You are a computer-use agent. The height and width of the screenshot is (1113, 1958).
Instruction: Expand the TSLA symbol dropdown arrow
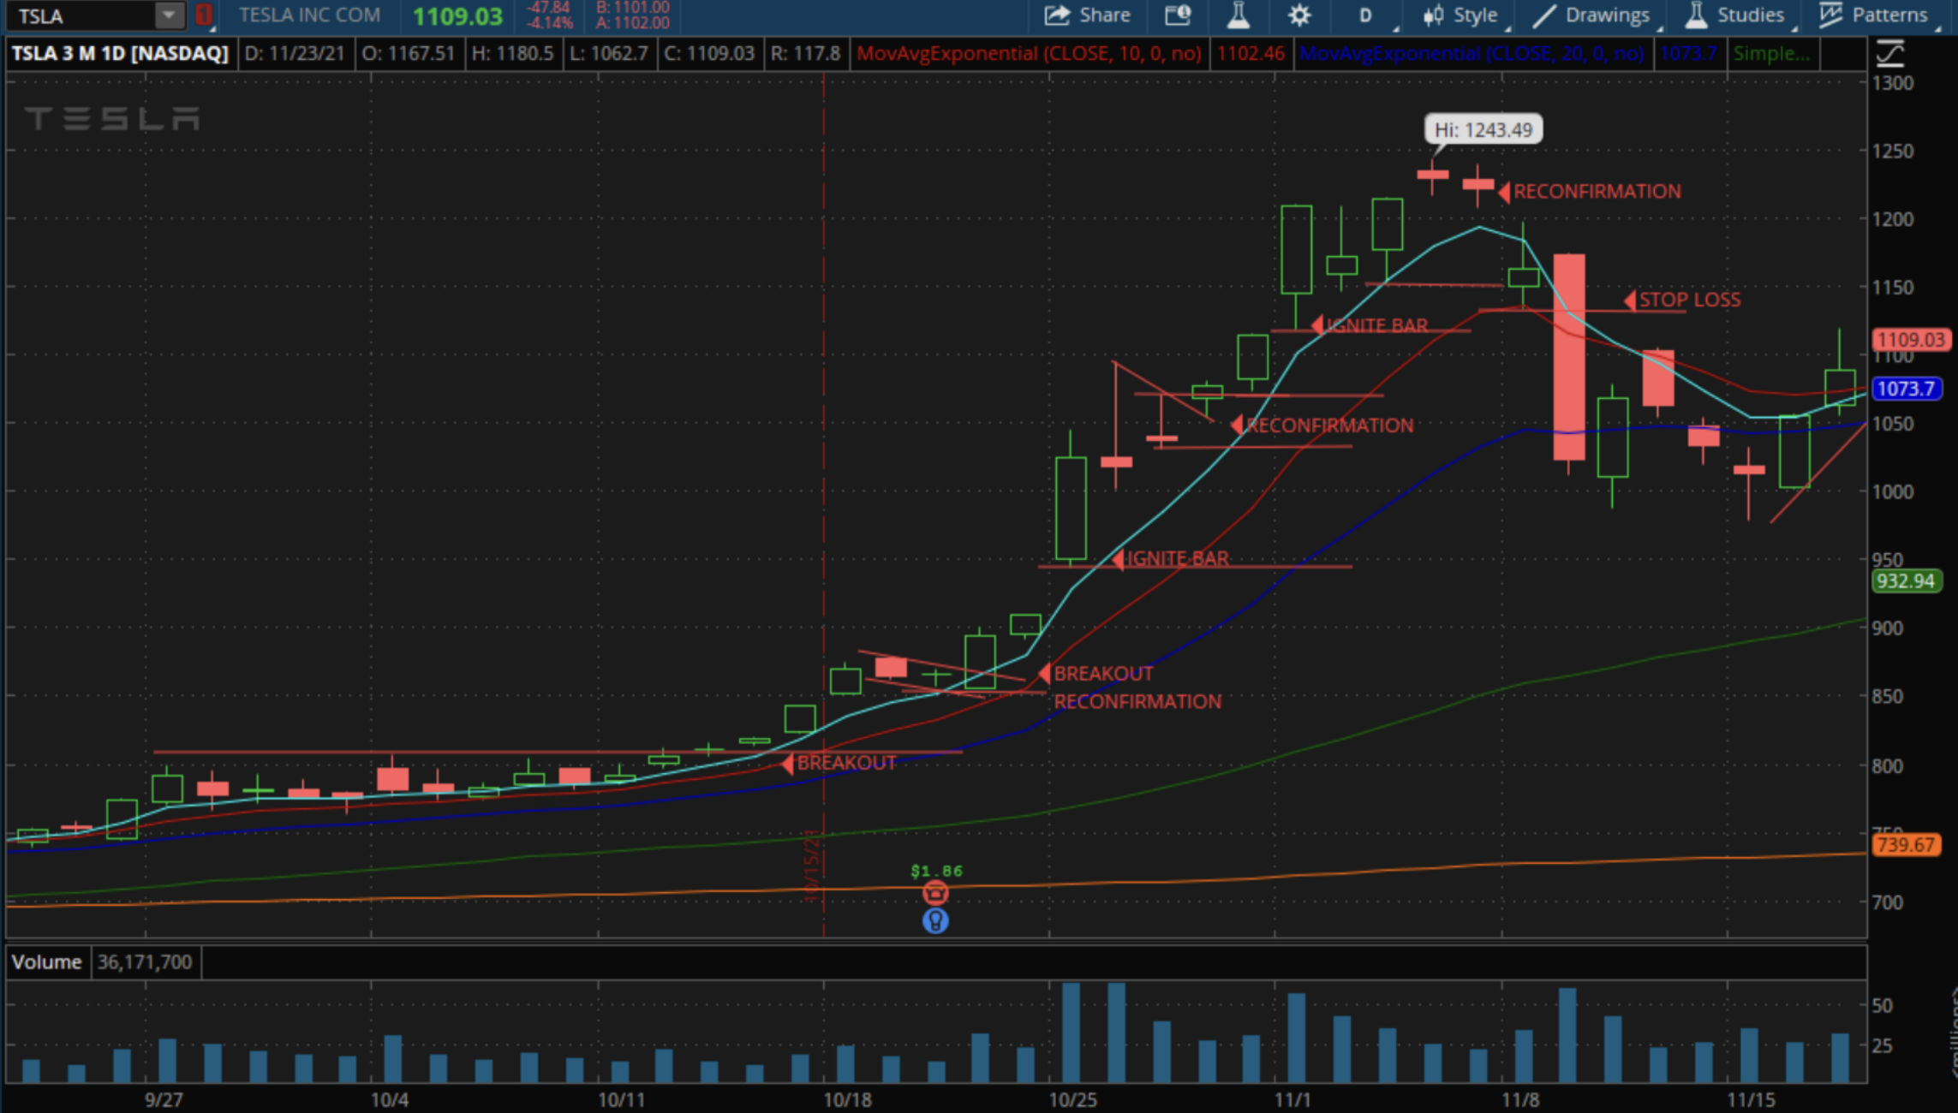pos(170,15)
